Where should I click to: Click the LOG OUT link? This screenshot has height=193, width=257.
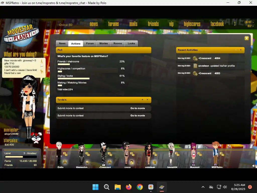click(x=249, y=22)
